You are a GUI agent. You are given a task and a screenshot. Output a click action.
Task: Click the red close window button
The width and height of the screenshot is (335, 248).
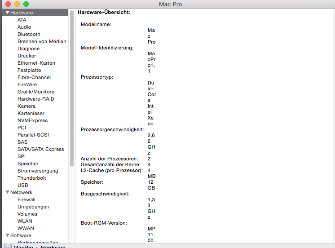tap(8, 4)
